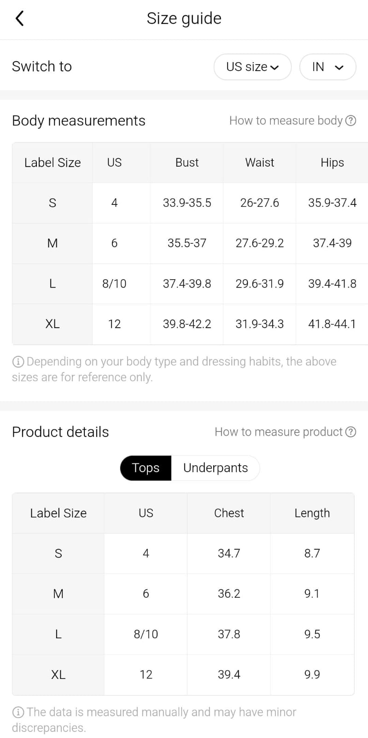Screen dimensions: 368x738
Task: Click the Hips column header
Action: [x=332, y=162]
